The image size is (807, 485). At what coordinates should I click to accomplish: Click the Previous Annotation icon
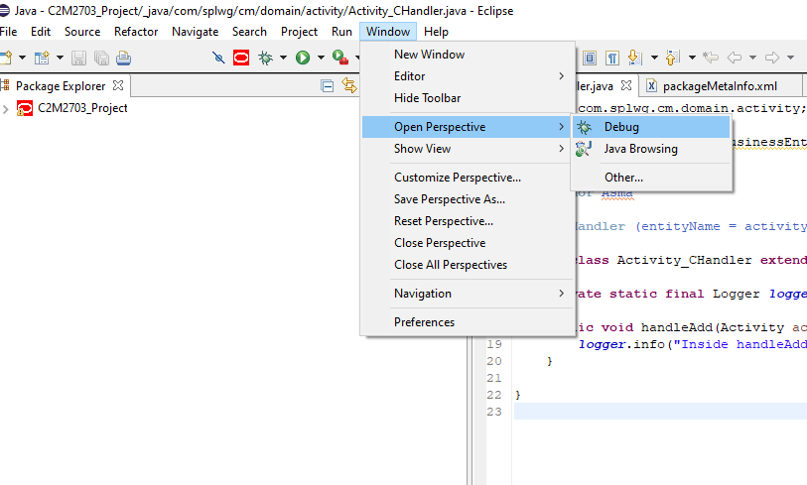click(x=673, y=58)
